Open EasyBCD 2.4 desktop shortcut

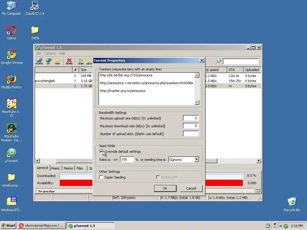(x=35, y=8)
